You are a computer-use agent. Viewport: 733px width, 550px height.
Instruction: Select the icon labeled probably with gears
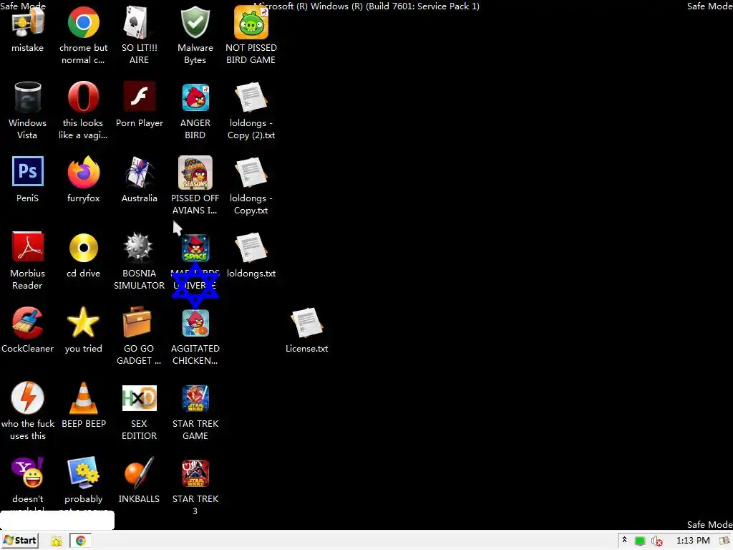pos(83,473)
